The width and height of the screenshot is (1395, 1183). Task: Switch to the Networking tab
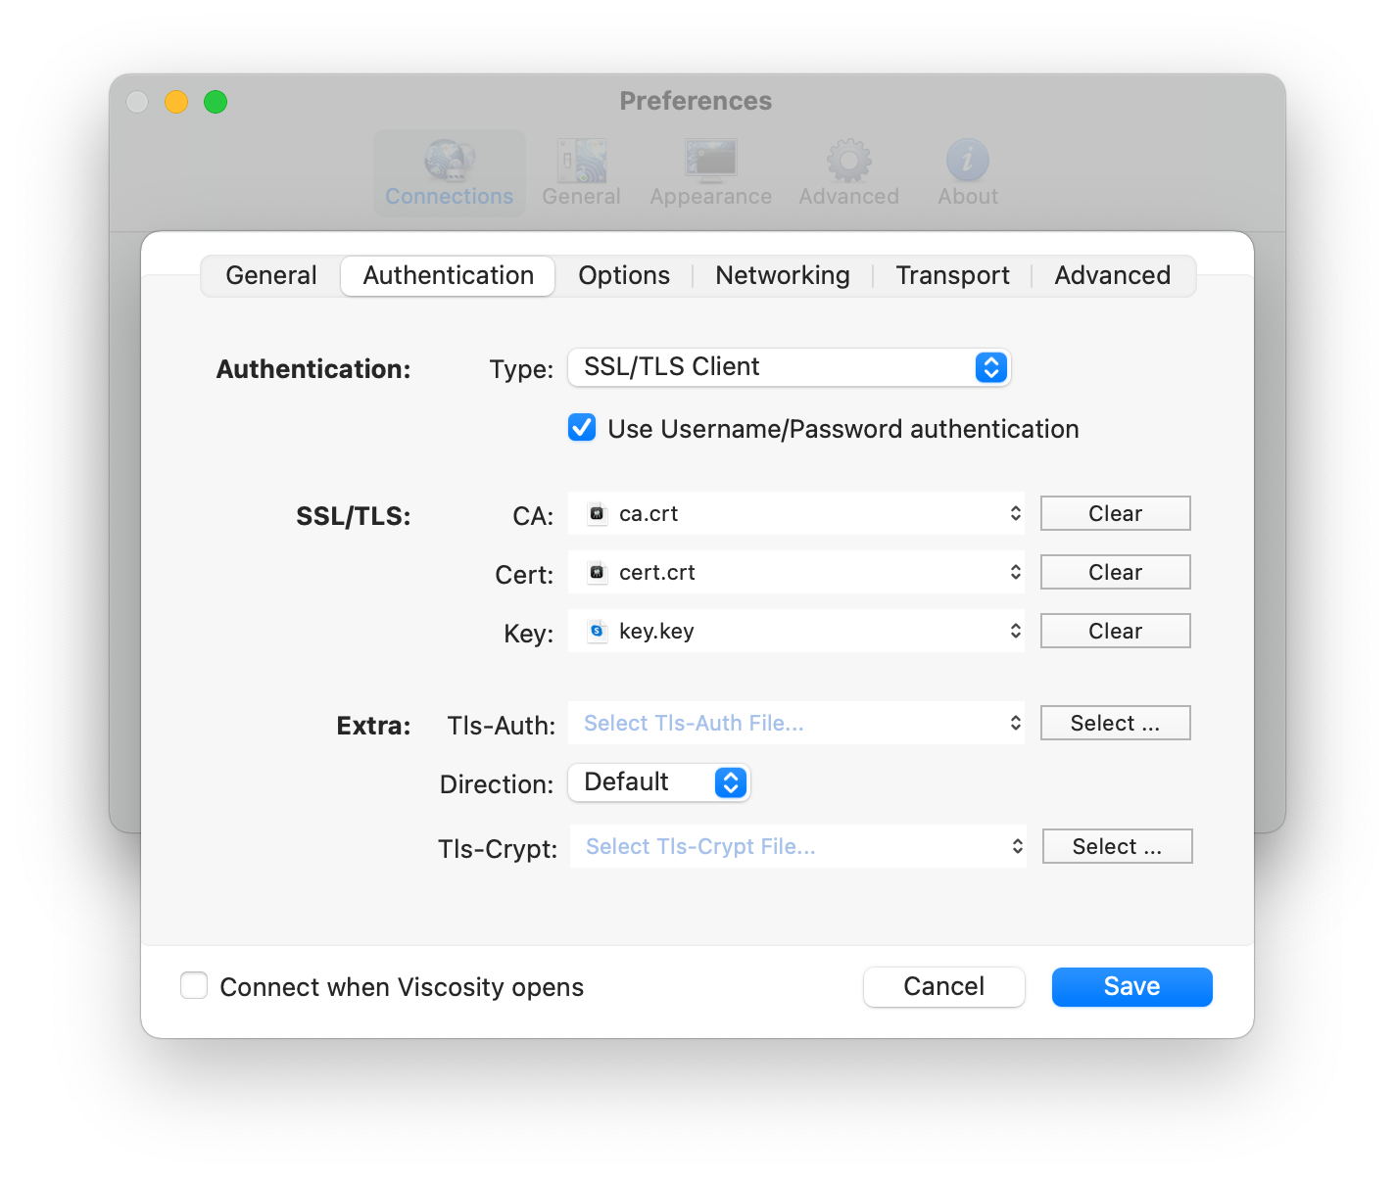pyautogui.click(x=783, y=276)
